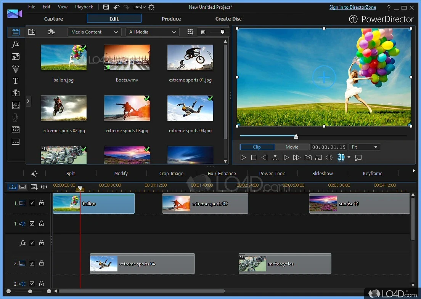Viewport: 421px width, 299px height.
Task: Disable track 2 audio checkbox
Action: click(x=32, y=283)
